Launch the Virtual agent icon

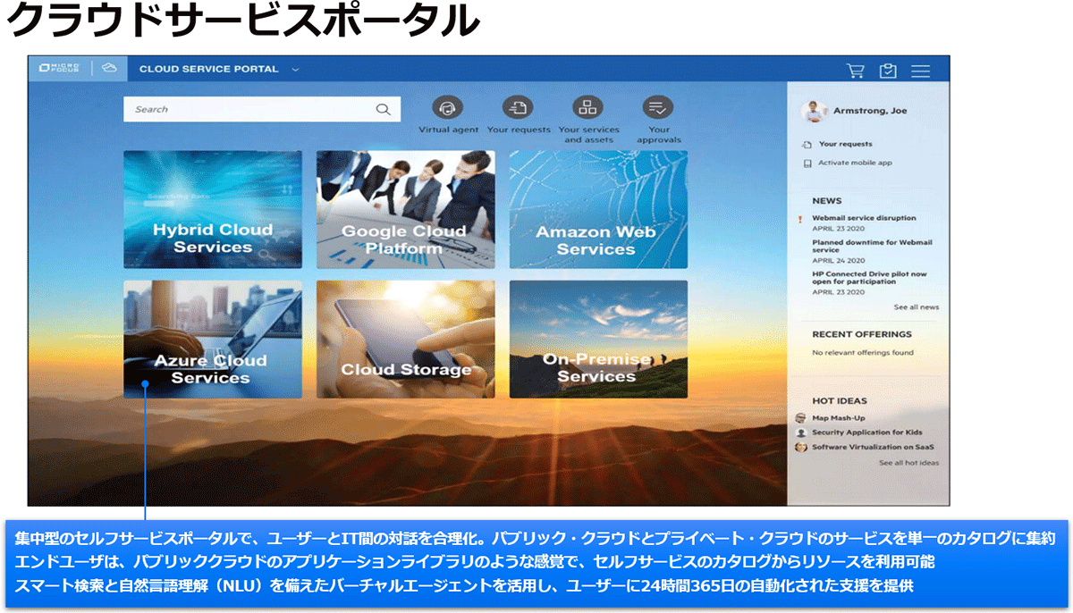tap(448, 108)
